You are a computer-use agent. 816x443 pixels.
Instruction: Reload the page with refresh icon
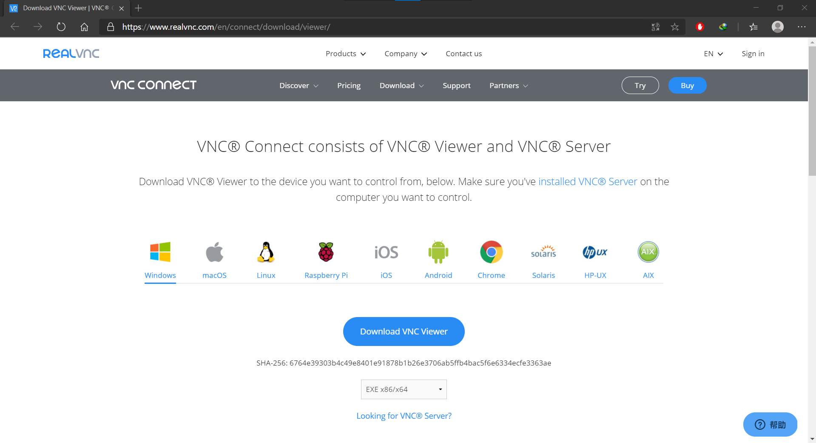click(x=61, y=27)
